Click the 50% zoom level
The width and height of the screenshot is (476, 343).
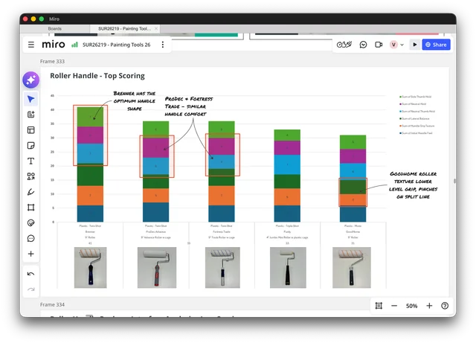pos(411,306)
